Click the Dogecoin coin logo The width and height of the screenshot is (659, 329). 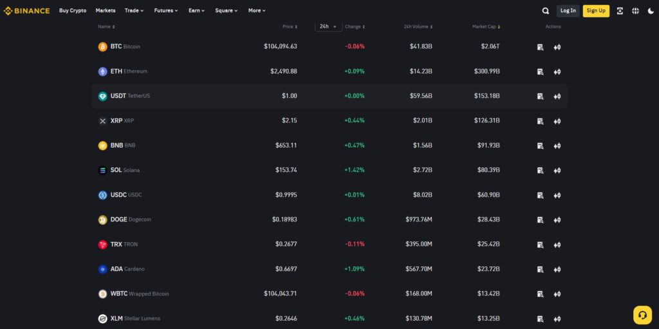(102, 220)
